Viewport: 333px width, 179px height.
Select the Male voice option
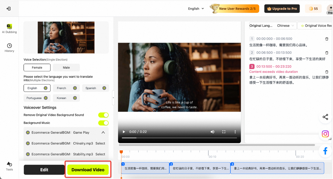66,67
